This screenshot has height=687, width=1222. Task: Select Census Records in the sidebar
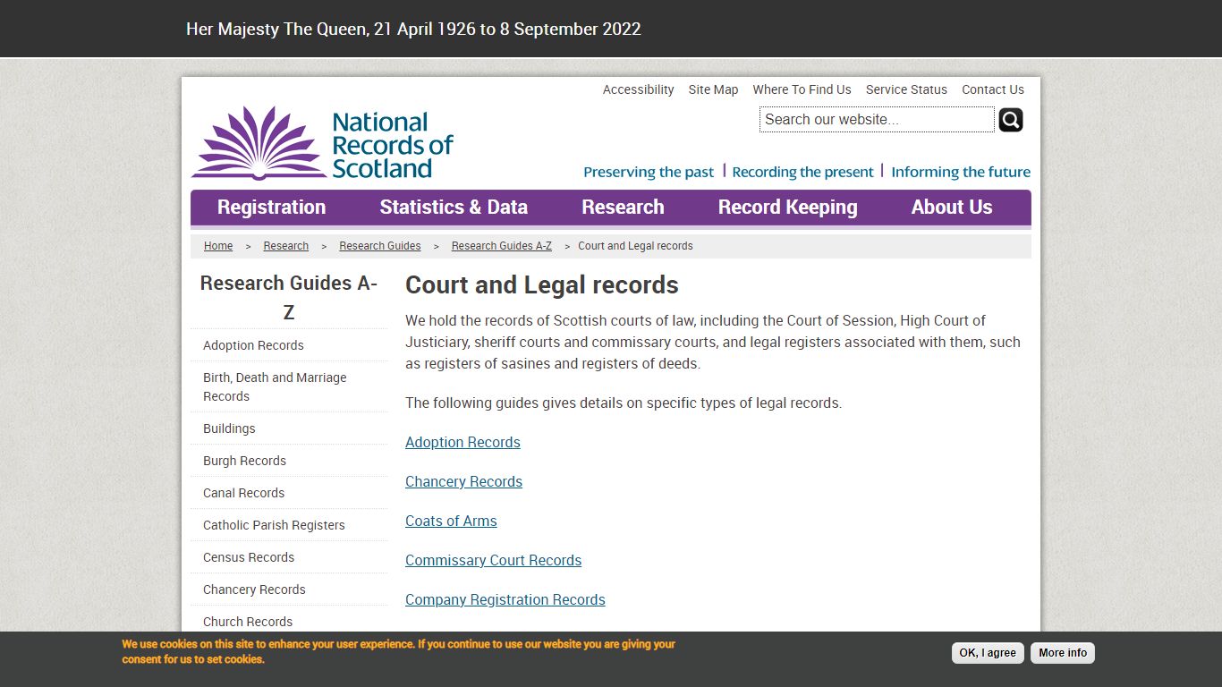tap(249, 557)
